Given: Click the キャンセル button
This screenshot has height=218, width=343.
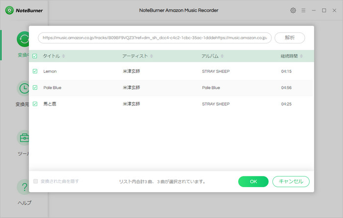Looking at the screenshot, I should 291,181.
